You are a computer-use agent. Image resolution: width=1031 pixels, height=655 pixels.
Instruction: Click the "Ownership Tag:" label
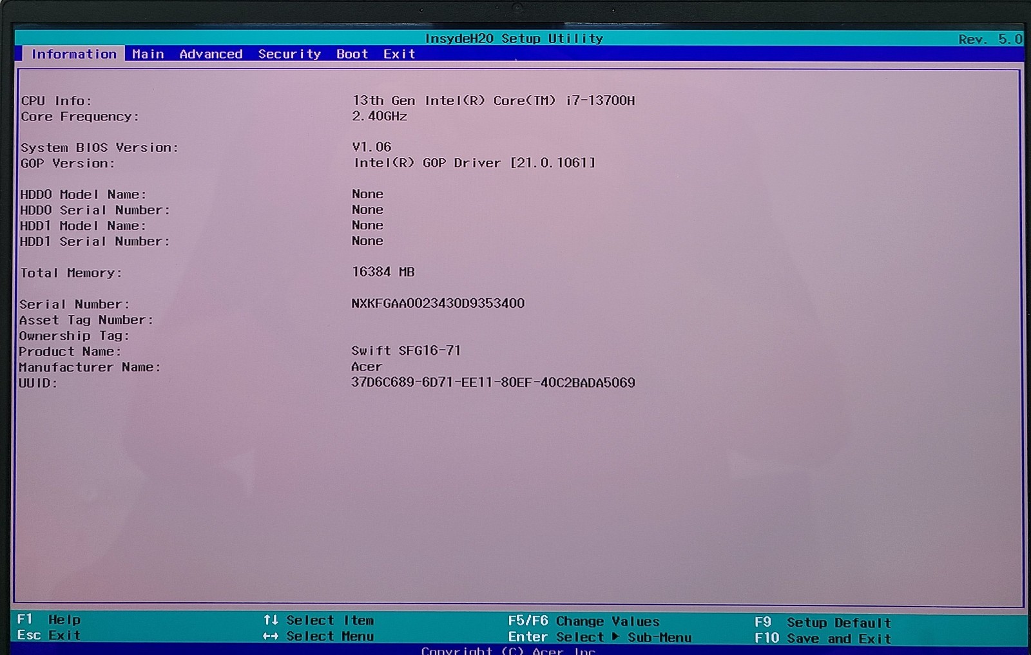pos(74,336)
